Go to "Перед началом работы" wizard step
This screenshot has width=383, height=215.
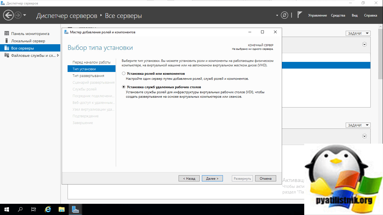coord(91,62)
